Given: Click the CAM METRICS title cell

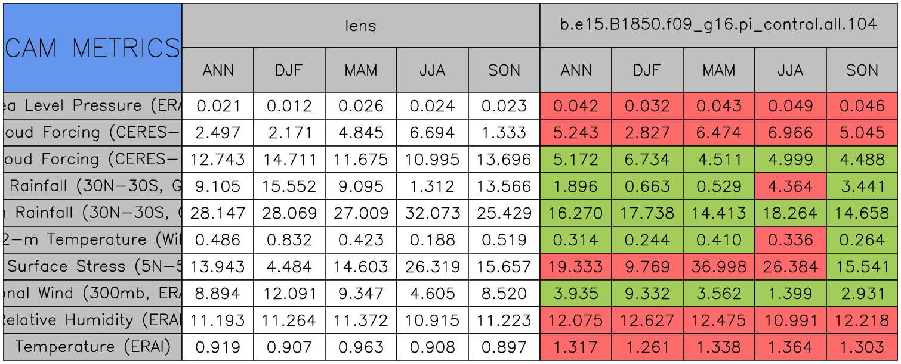Looking at the screenshot, I should point(92,48).
